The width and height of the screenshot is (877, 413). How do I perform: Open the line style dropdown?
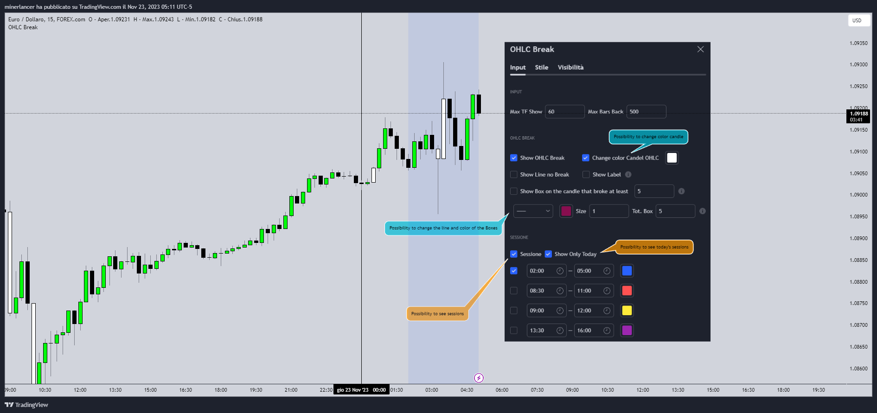click(x=533, y=211)
